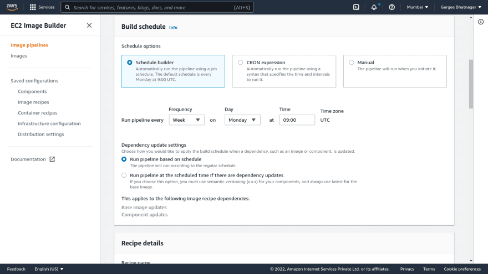Image resolution: width=488 pixels, height=274 pixels.
Task: Click the Feedback link
Action: 16,269
